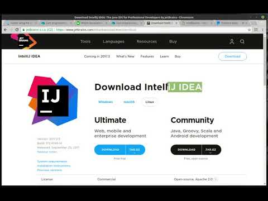Open the Languages menu in the header
Image resolution: width=268 pixels, height=201 pixels.
(113, 41)
